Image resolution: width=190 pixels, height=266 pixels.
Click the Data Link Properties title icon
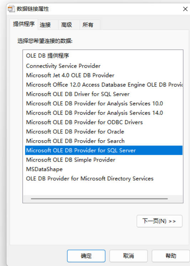11,9
